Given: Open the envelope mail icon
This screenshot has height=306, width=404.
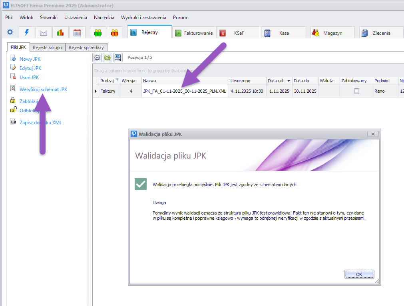Looking at the screenshot, I should coord(44,33).
